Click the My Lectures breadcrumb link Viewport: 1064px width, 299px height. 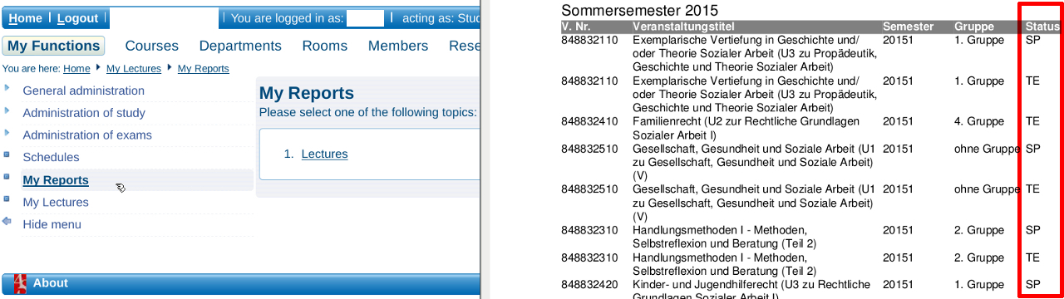(x=134, y=69)
